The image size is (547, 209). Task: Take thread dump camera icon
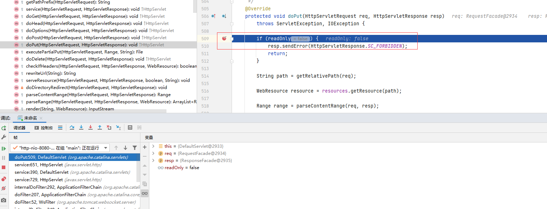click(4, 200)
